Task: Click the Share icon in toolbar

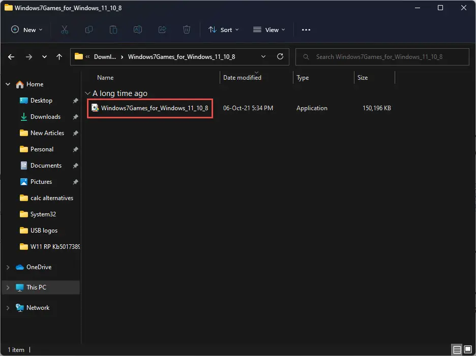Action: (162, 30)
